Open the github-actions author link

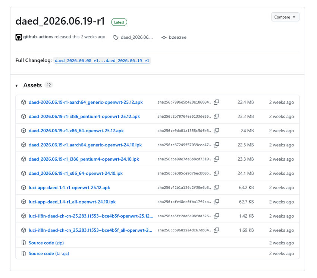click(38, 37)
